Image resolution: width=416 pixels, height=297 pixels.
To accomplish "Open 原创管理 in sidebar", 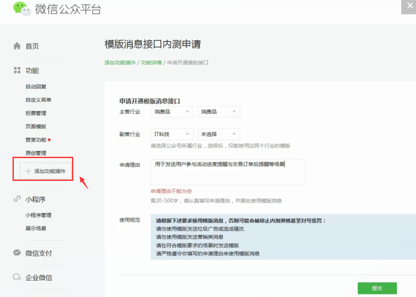I will click(x=36, y=153).
